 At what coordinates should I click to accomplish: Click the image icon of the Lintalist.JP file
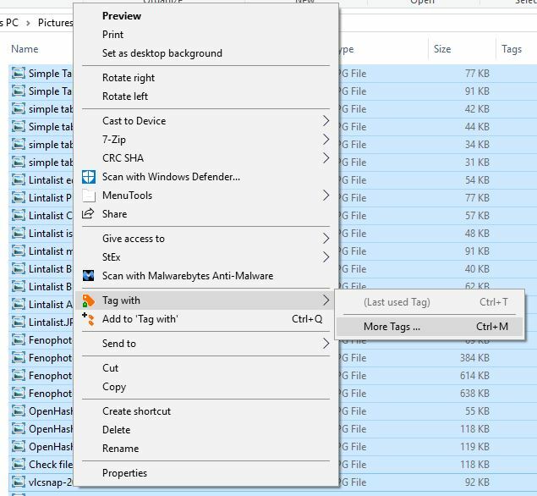[18, 322]
